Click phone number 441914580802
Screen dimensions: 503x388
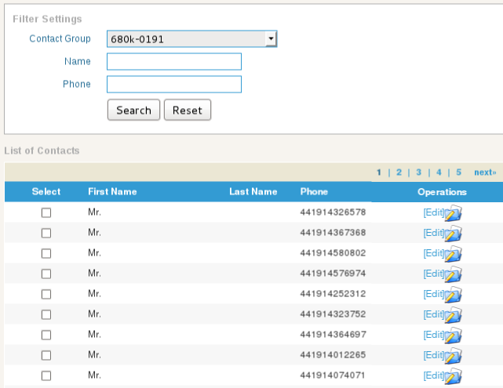click(x=333, y=253)
